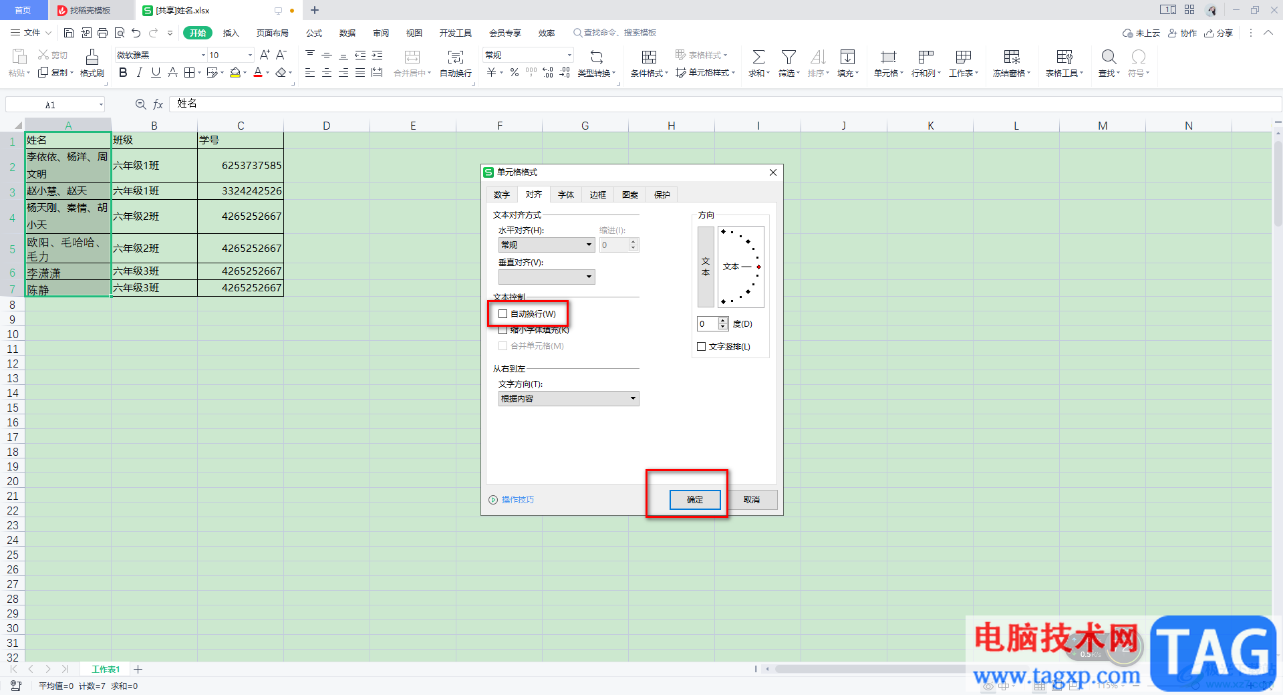
Task: Click the Paste clipboard icon
Action: pos(19,56)
